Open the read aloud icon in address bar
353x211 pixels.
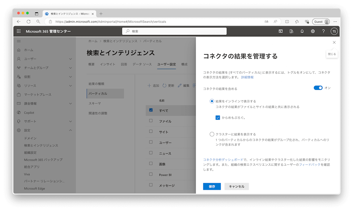(x=276, y=21)
